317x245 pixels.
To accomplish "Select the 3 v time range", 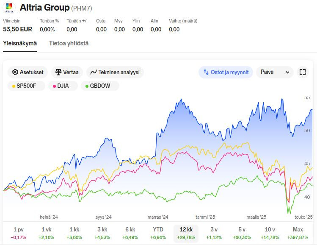I will click(214, 233).
